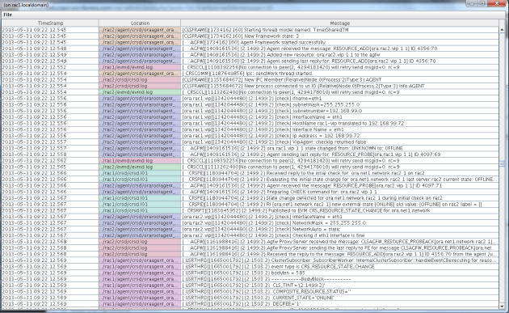Select 'state changed from: UNKNOWN to: OFFLINE' message
The width and height of the screenshot is (509, 313).
click(339, 148)
